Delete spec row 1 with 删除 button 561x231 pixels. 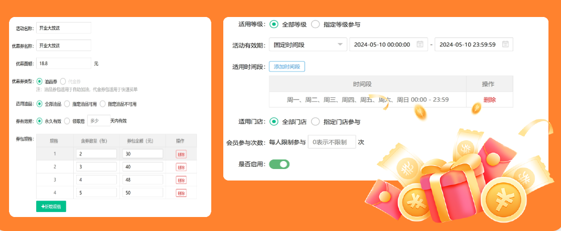point(181,154)
